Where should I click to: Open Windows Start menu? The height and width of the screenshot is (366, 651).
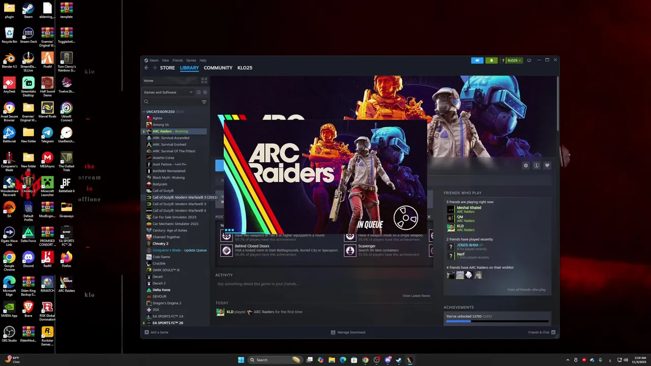[x=241, y=360]
